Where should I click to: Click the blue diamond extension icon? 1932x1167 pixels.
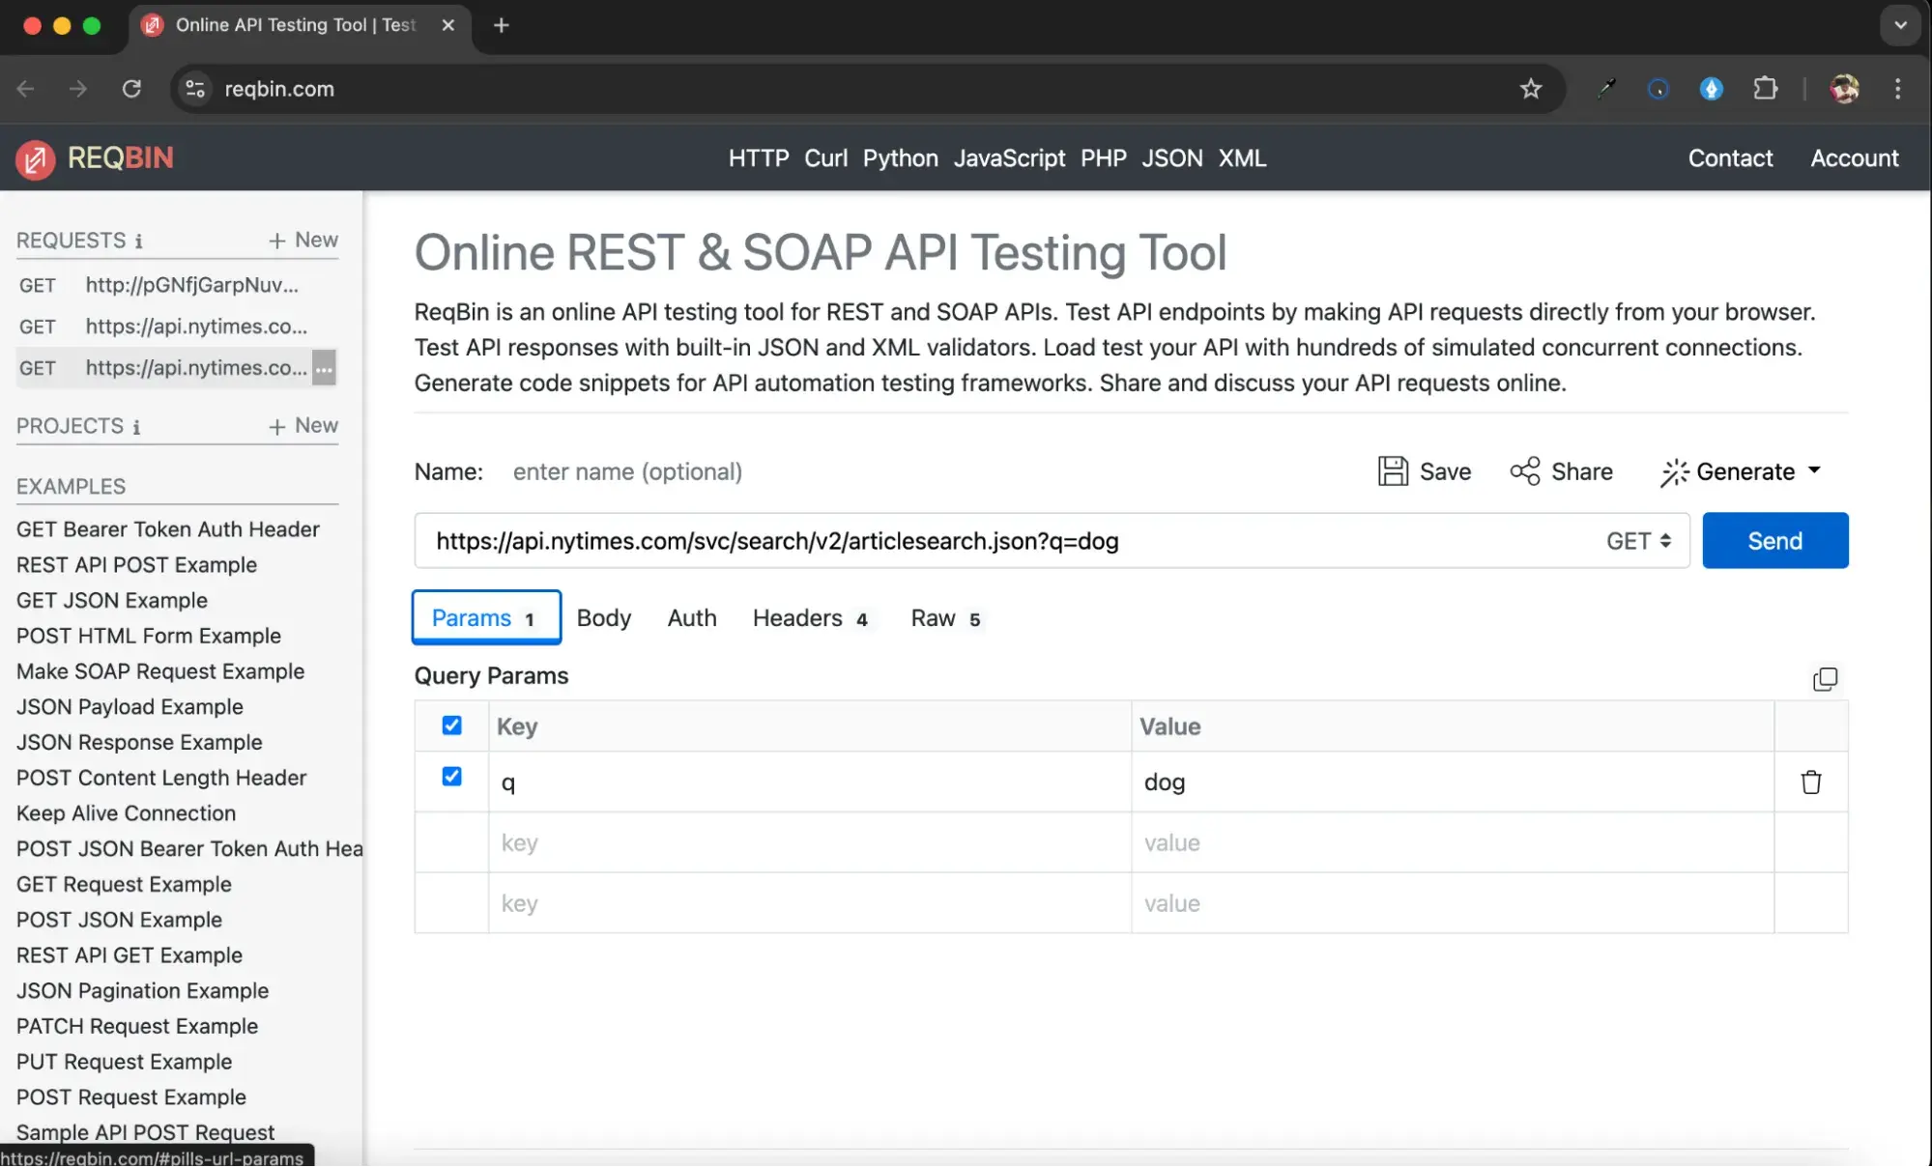1712,89
